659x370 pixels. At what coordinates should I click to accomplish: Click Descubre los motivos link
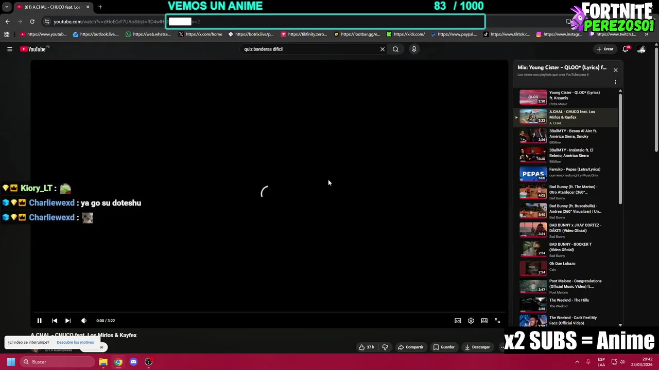click(75, 342)
